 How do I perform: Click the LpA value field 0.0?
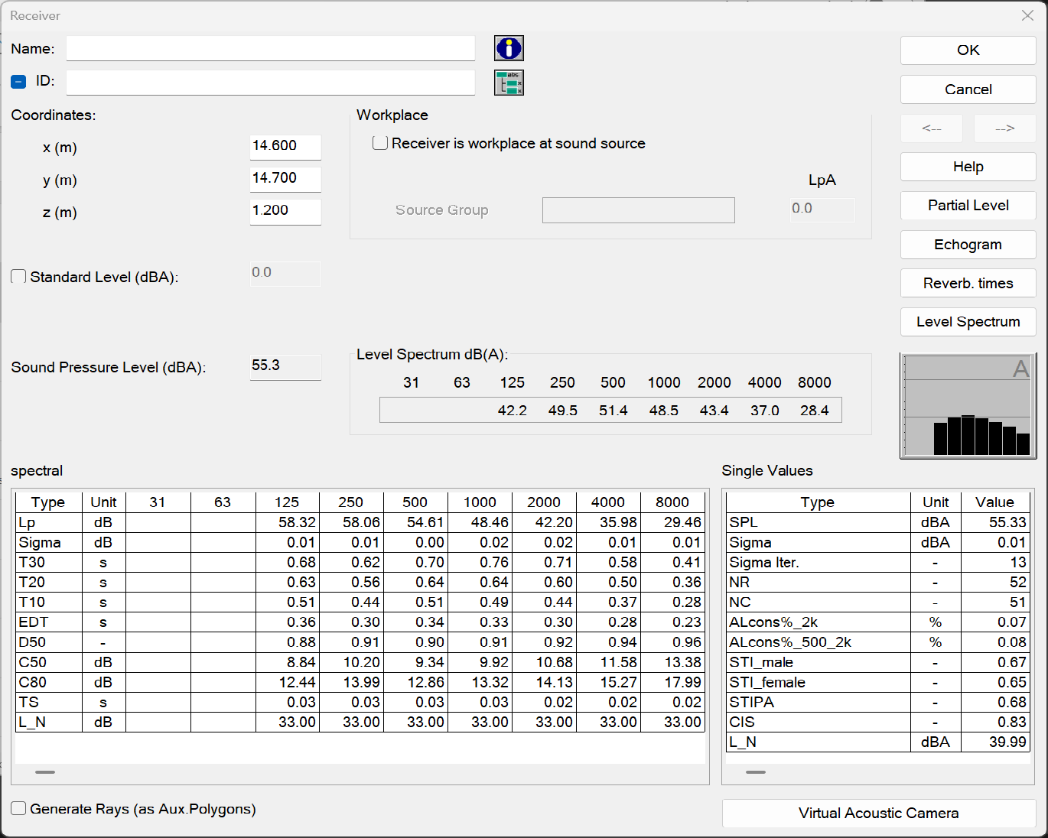(x=822, y=209)
